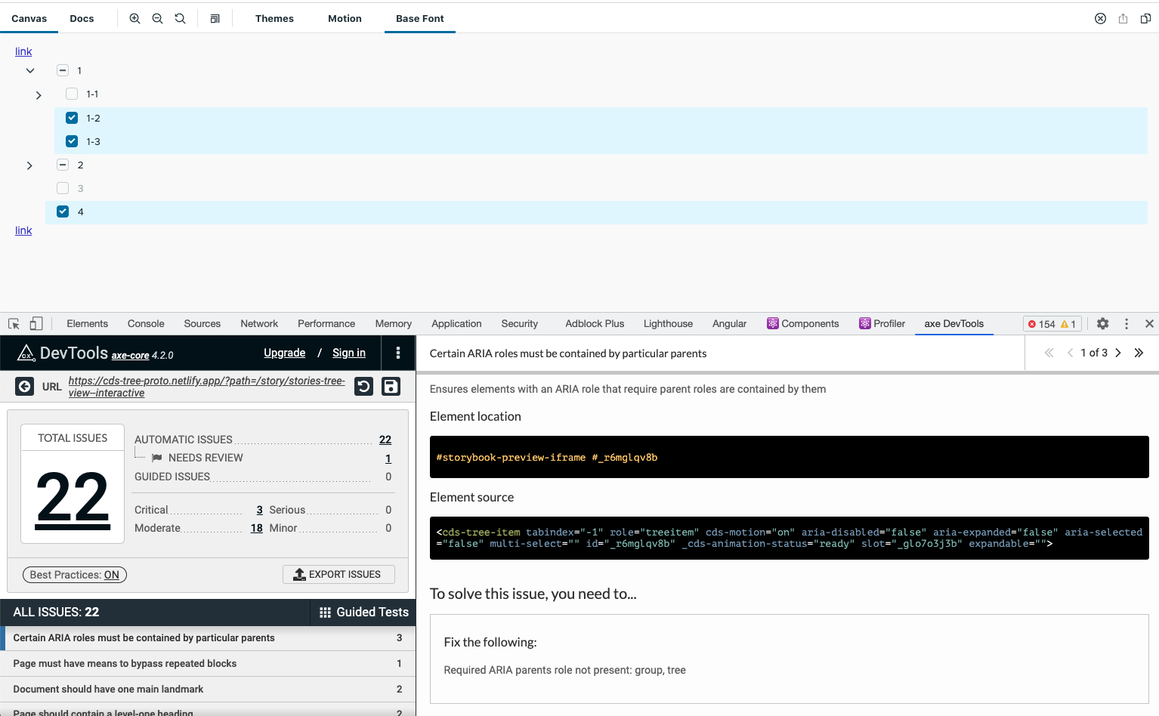The width and height of the screenshot is (1159, 716).
Task: Open DevTools settings gear icon
Action: (x=1102, y=323)
